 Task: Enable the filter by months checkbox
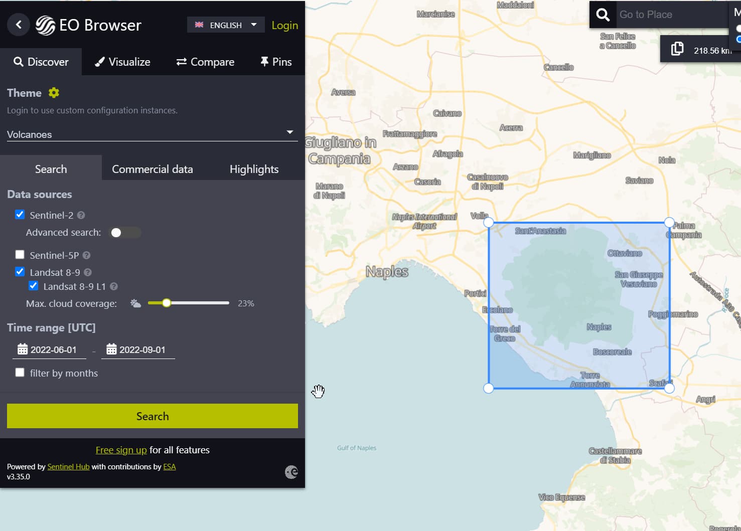click(x=20, y=373)
